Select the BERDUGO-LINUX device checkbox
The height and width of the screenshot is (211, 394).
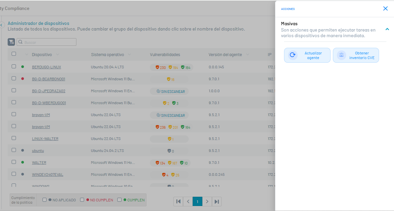tap(14, 66)
